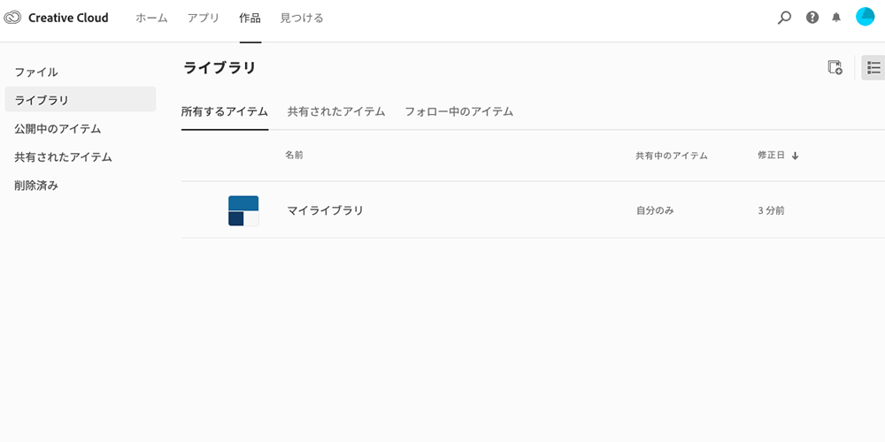Click the マイライブラリ thumbnail
Image resolution: width=885 pixels, height=442 pixels.
point(244,211)
